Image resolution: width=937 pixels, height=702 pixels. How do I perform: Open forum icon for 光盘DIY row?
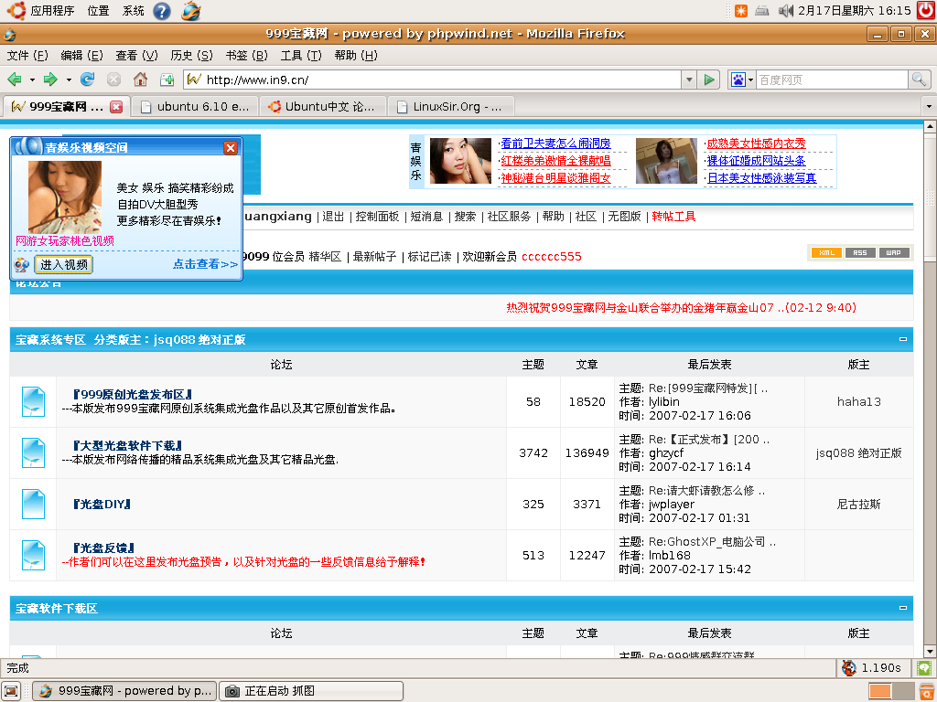coord(33,504)
